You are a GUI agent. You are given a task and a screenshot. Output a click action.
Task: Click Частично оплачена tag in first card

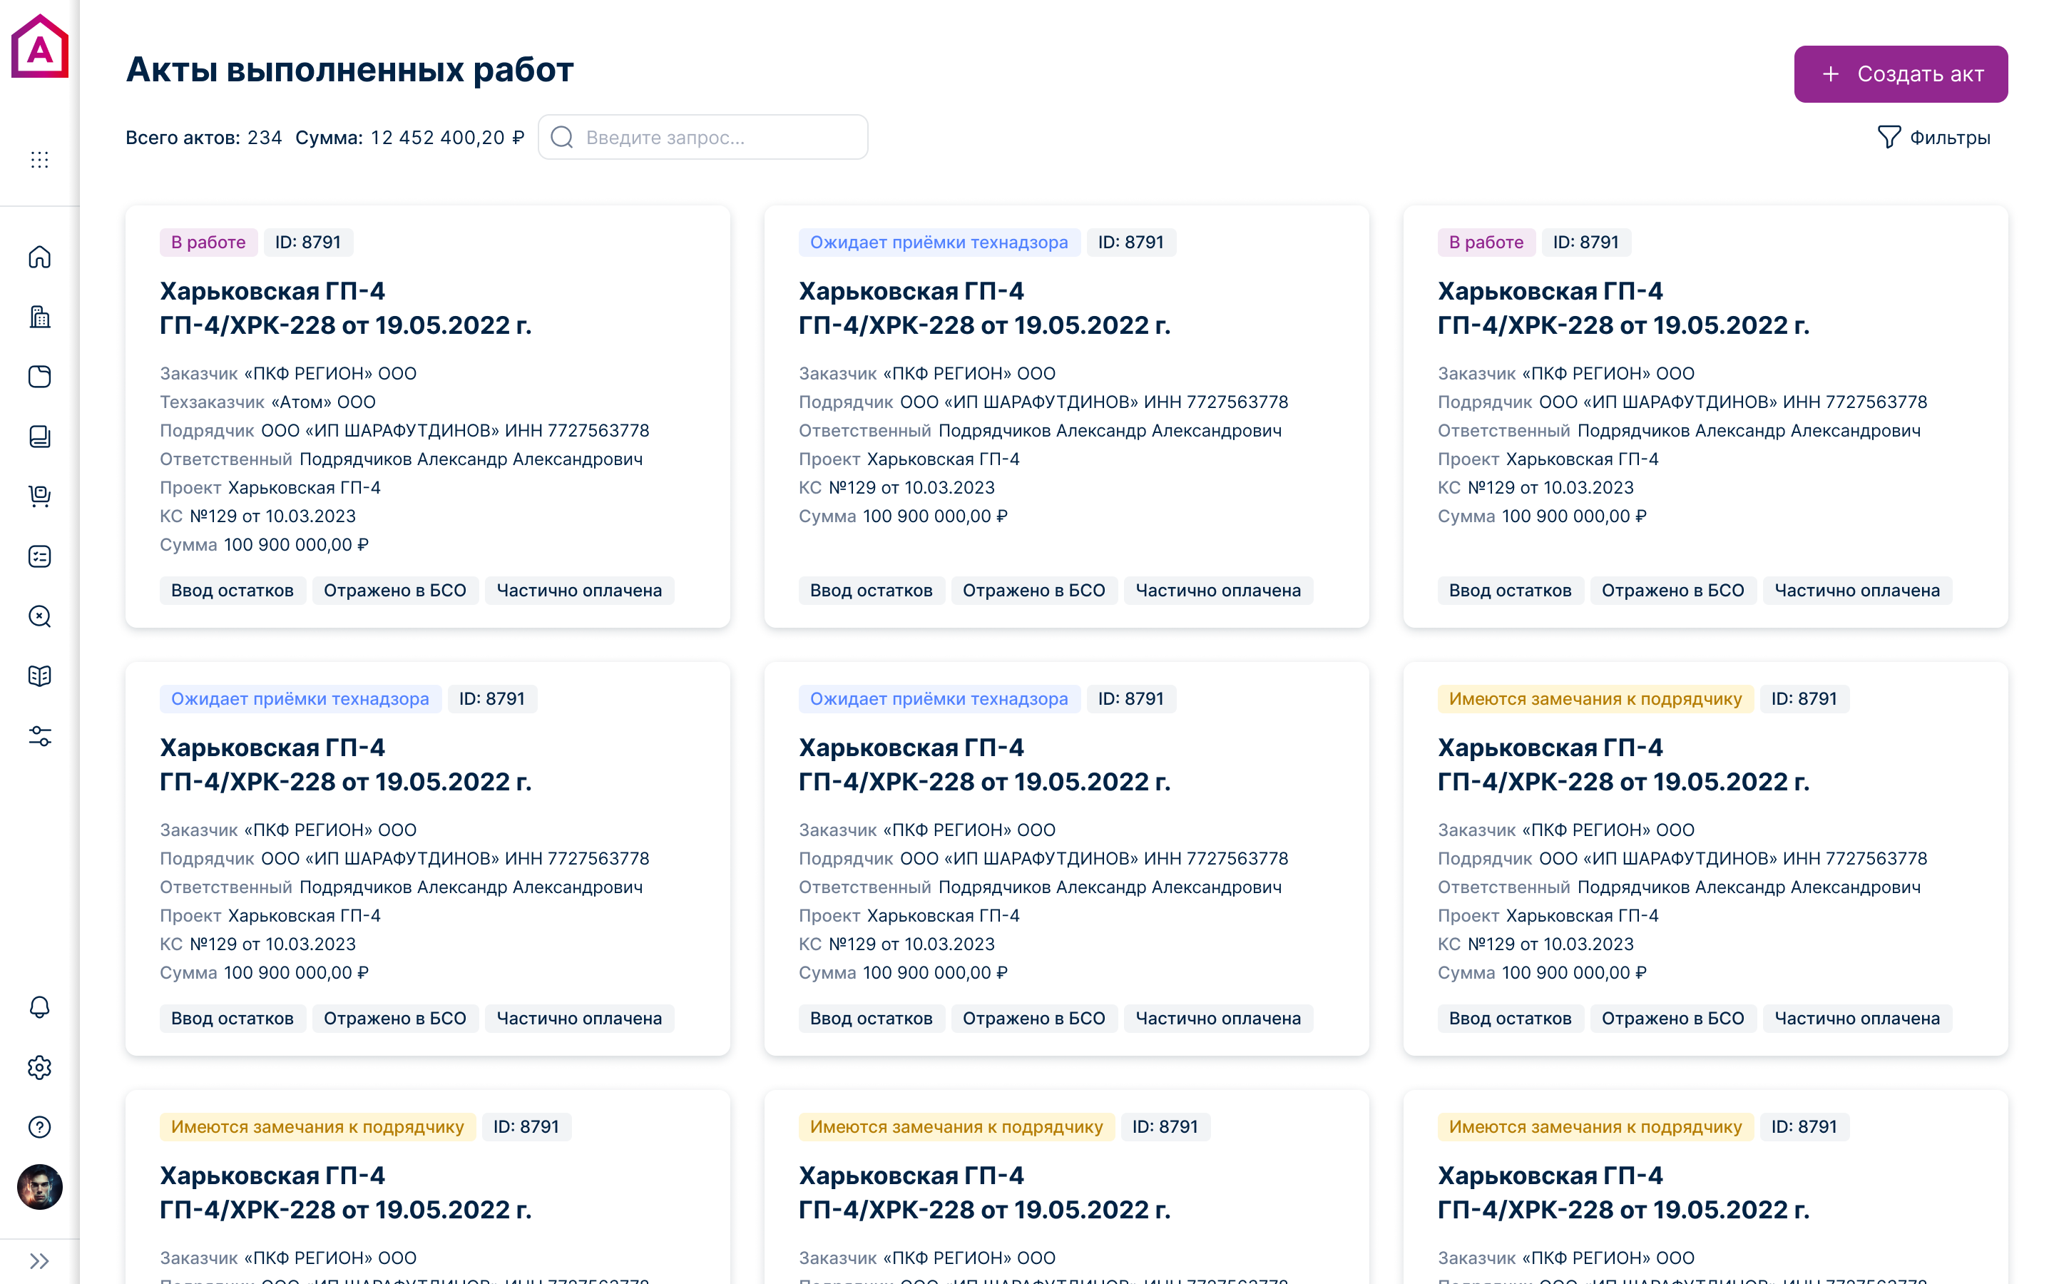point(579,590)
